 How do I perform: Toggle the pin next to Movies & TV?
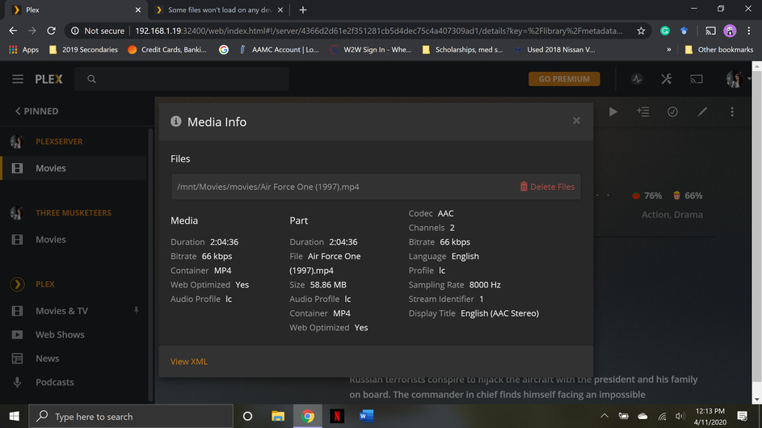[x=136, y=310]
